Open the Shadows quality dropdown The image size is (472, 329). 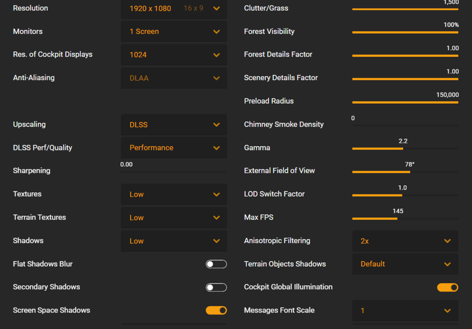pyautogui.click(x=174, y=241)
